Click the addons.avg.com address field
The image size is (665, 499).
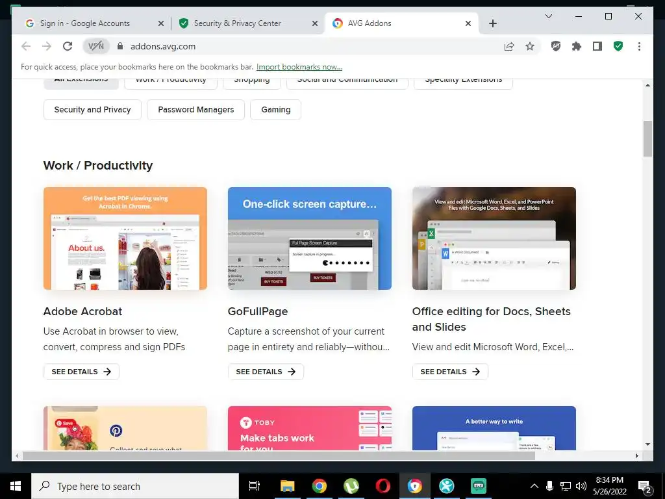tap(312, 46)
